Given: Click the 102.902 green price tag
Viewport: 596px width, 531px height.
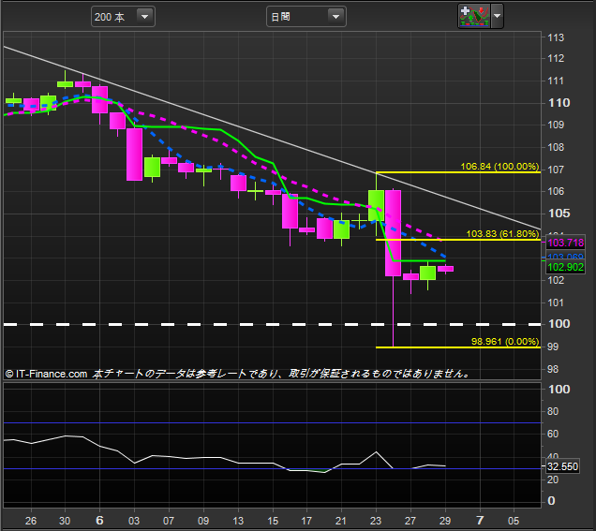Looking at the screenshot, I should coord(566,267).
